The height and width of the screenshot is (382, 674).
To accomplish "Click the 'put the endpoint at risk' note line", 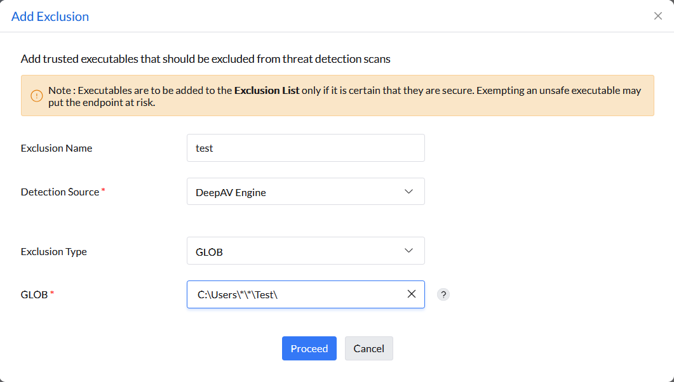I will [102, 102].
